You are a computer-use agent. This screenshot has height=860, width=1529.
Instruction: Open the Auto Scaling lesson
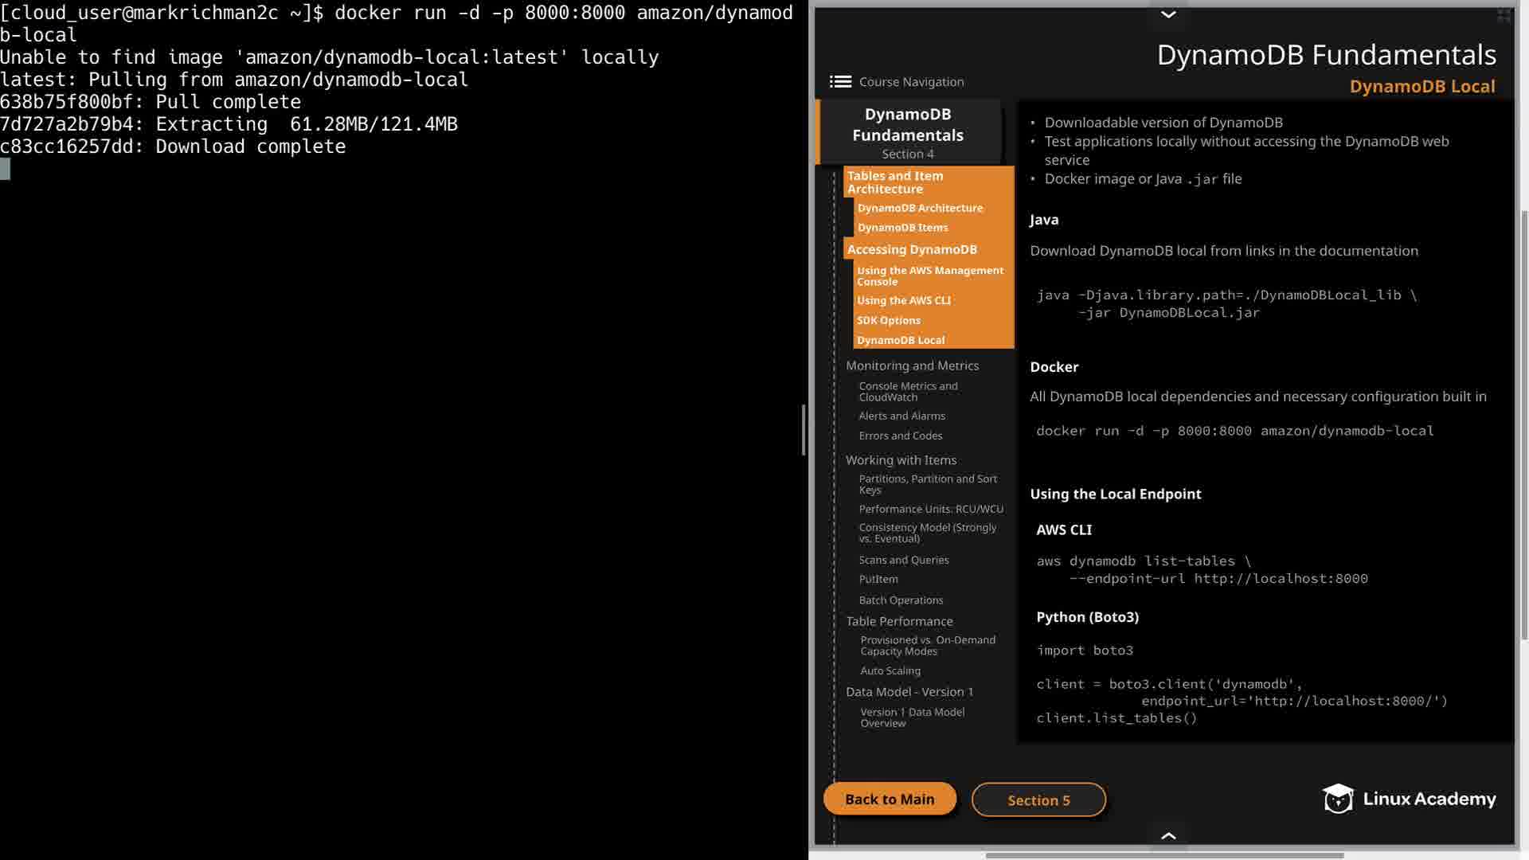pos(890,671)
